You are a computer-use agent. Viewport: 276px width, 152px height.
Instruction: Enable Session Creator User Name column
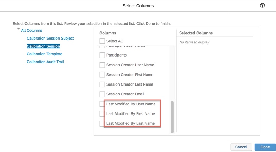click(x=102, y=65)
